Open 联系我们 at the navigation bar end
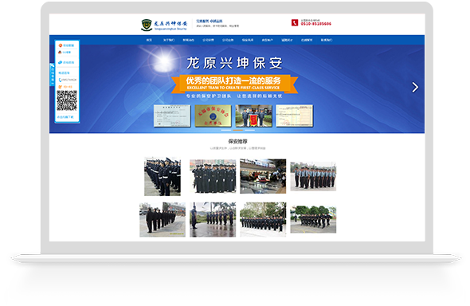The width and height of the screenshot is (470, 306). click(x=327, y=40)
